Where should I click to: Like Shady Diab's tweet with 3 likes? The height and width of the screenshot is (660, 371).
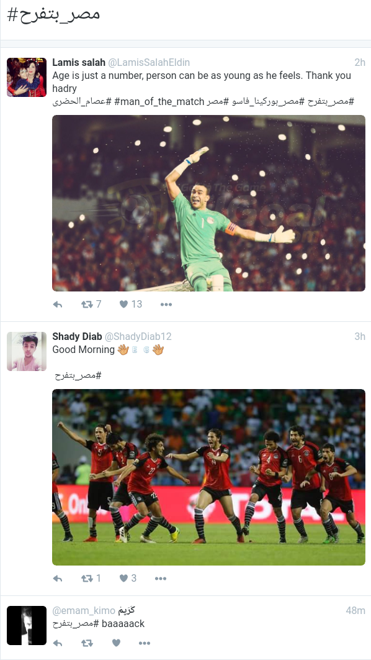(x=124, y=578)
